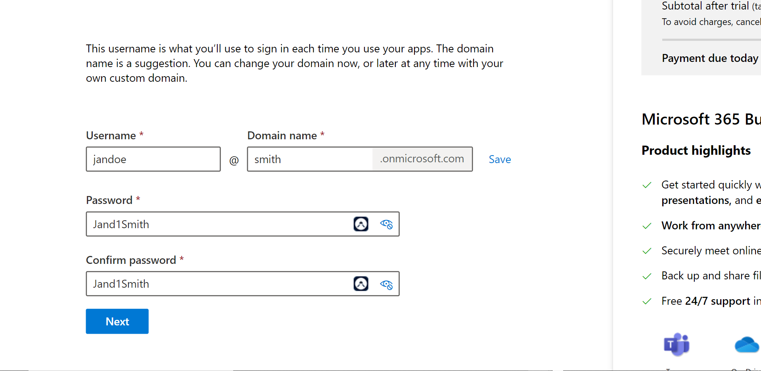Screen dimensions: 761x371
Task: Click the Username input field with jandoe
Action: pos(153,159)
